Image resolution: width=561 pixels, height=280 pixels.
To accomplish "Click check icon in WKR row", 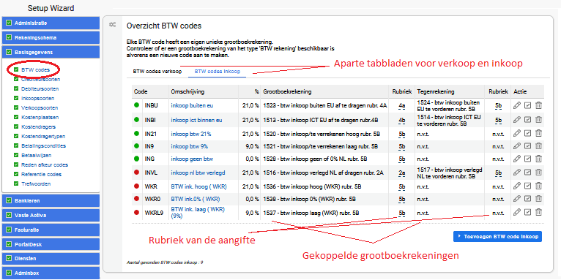I will click(527, 186).
